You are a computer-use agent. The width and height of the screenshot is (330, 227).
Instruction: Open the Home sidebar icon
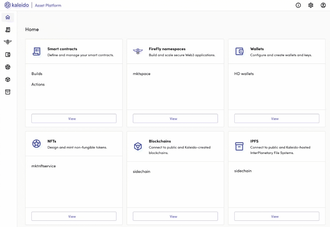tap(8, 17)
